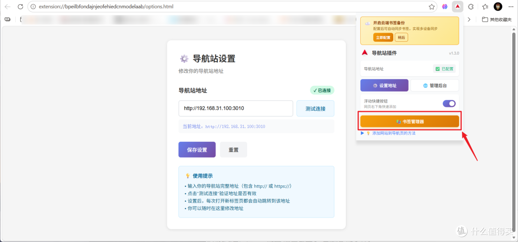Open the browser Favorites list icon
Viewport: 518px width, 242px height.
coord(485,7)
